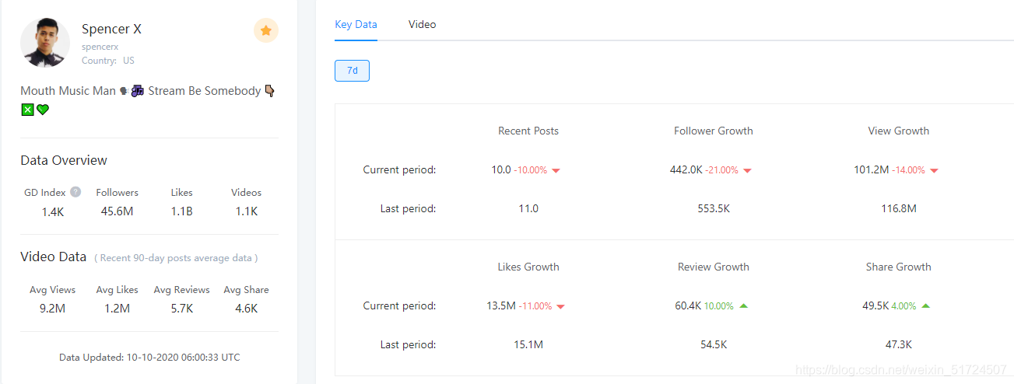The width and height of the screenshot is (1014, 384).
Task: Click Recent Posts current value 10.0
Action: (x=501, y=169)
